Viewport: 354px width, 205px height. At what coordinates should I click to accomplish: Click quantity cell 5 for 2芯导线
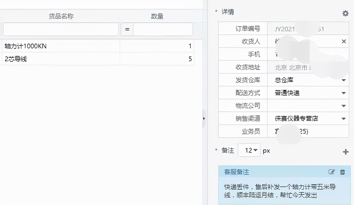tap(157, 59)
